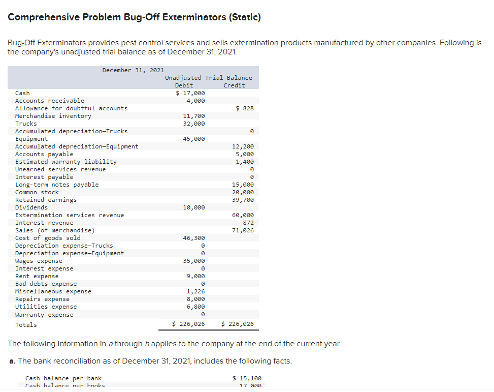Click the Common stock value '20,000'

(x=243, y=192)
